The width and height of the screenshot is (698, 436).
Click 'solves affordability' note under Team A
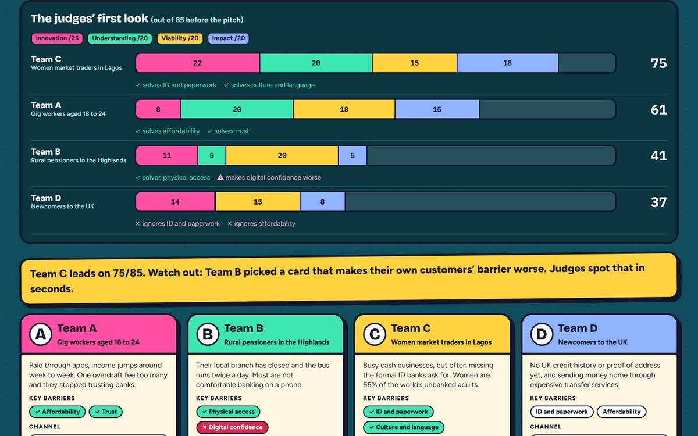168,131
